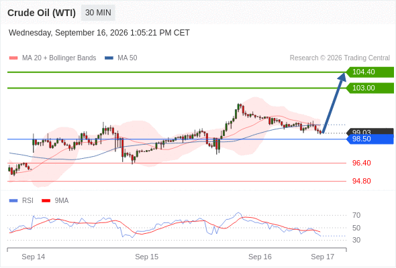Click the Crude Oil (WTI) title
The image size is (396, 268).
[x=42, y=13]
